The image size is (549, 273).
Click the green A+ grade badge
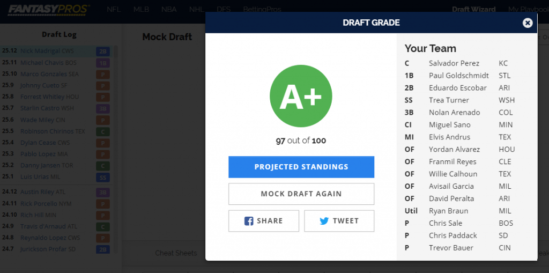tap(301, 97)
